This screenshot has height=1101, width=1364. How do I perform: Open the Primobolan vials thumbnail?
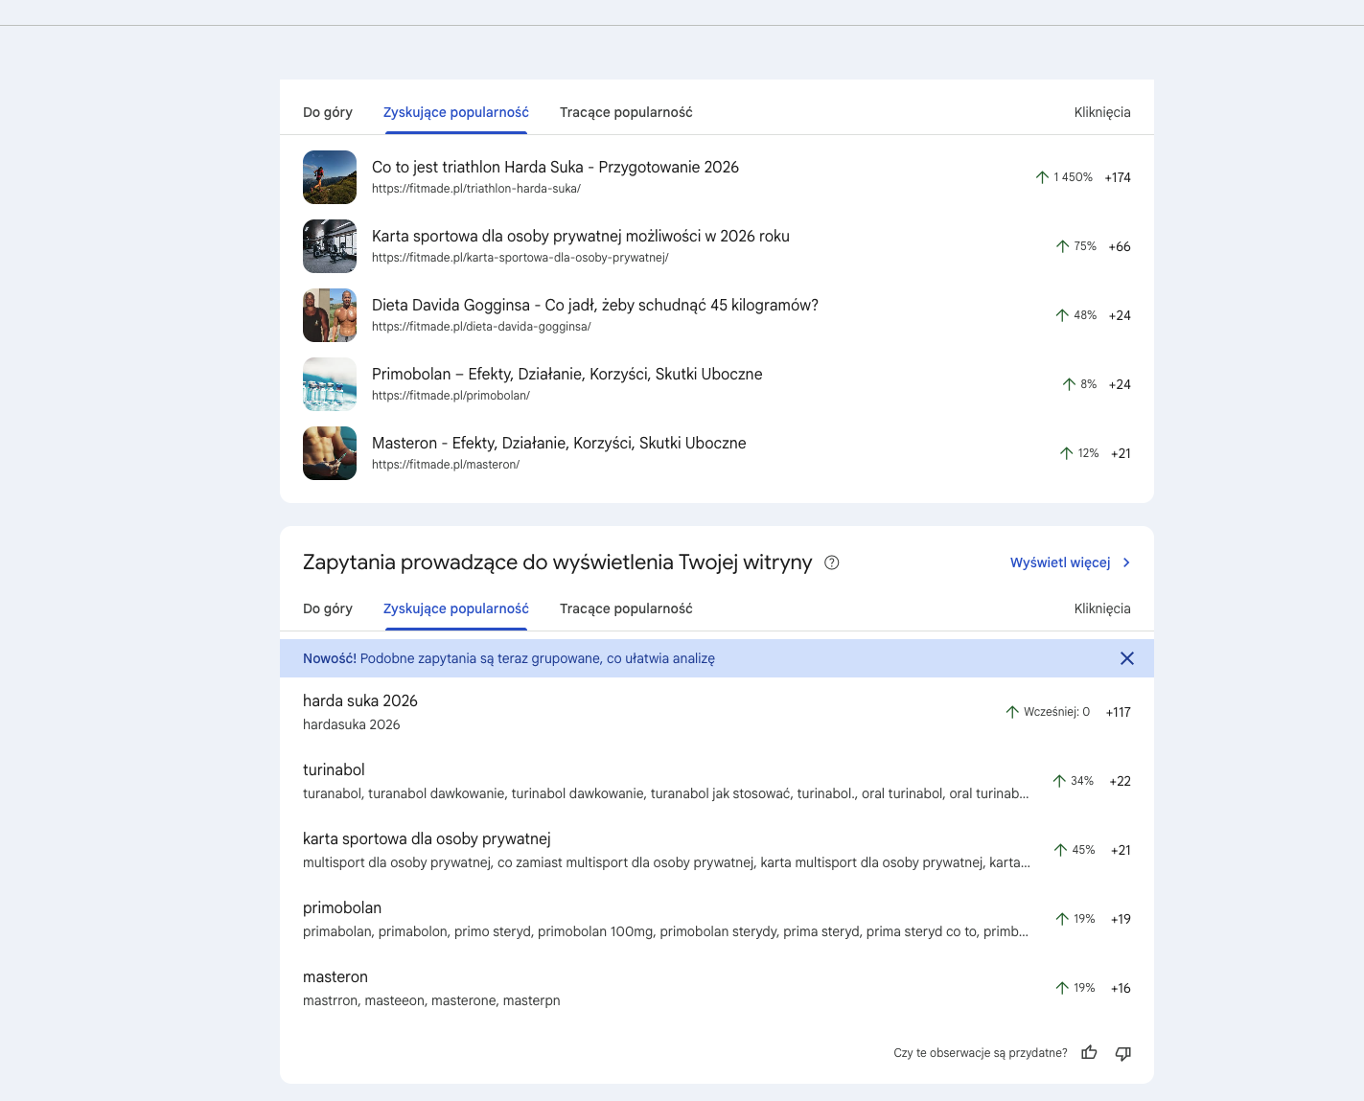coord(330,384)
